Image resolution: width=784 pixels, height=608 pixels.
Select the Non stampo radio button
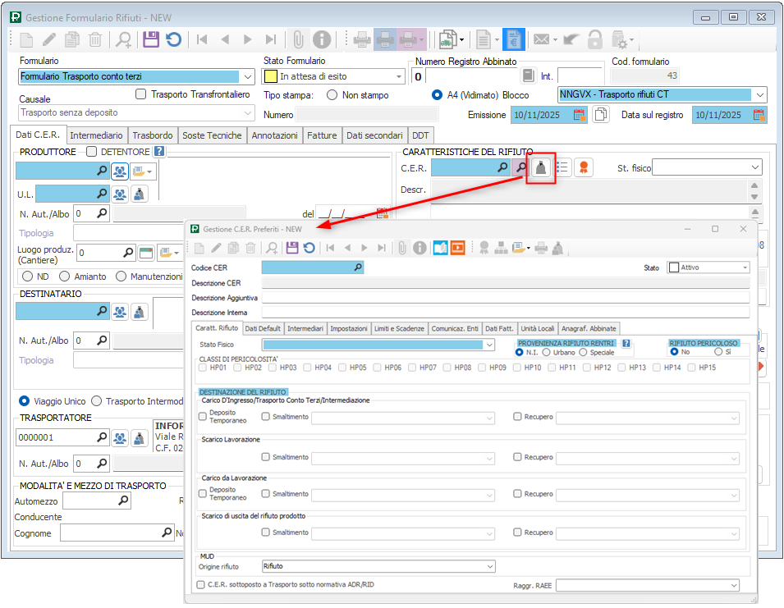click(x=332, y=95)
